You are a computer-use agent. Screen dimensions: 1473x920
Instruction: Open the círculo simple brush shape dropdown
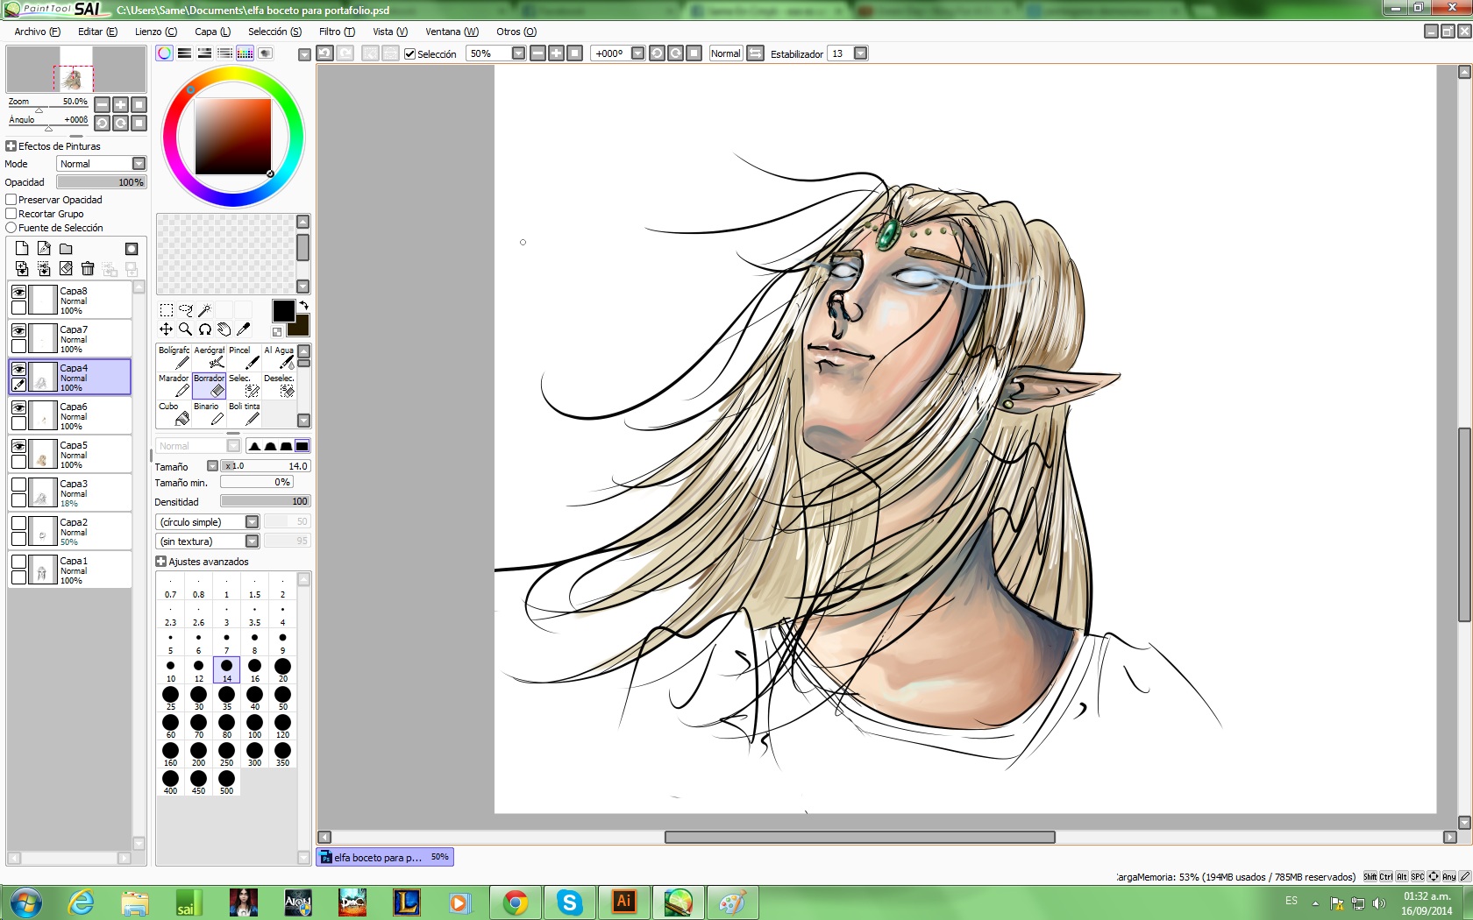(252, 522)
